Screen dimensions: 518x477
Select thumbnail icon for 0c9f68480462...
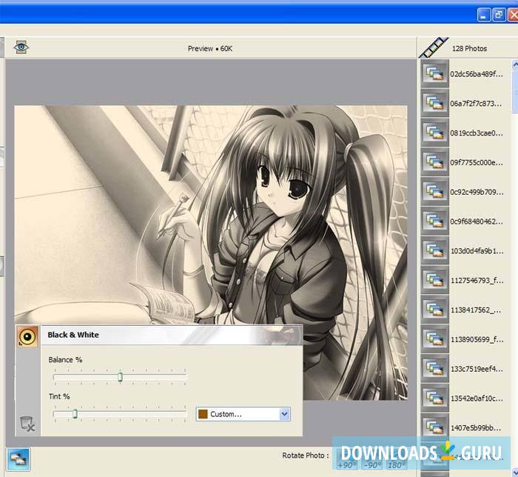434,221
